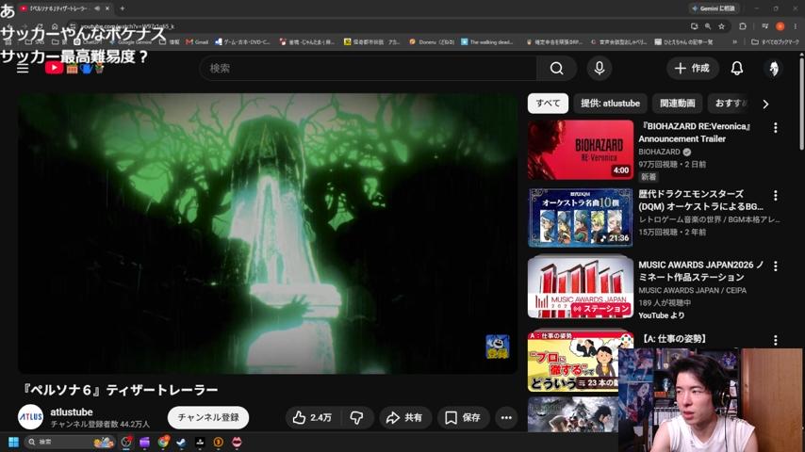Image resolution: width=805 pixels, height=452 pixels.
Task: Click the subscribe watermark in video corner
Action: (x=498, y=347)
